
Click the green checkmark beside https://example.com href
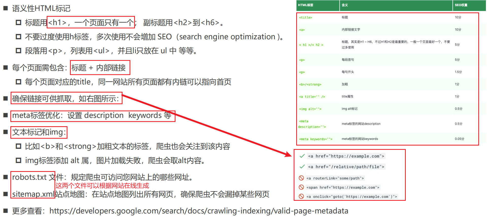coord(302,156)
